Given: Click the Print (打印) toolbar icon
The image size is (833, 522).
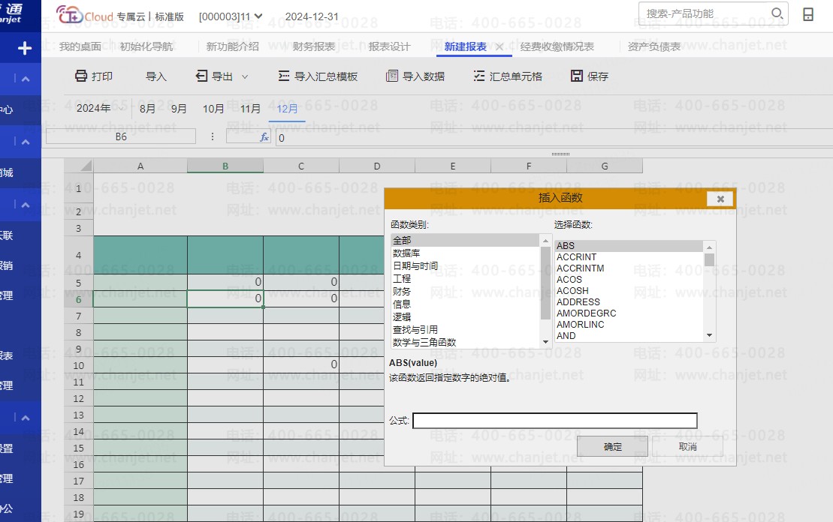Looking at the screenshot, I should click(81, 76).
